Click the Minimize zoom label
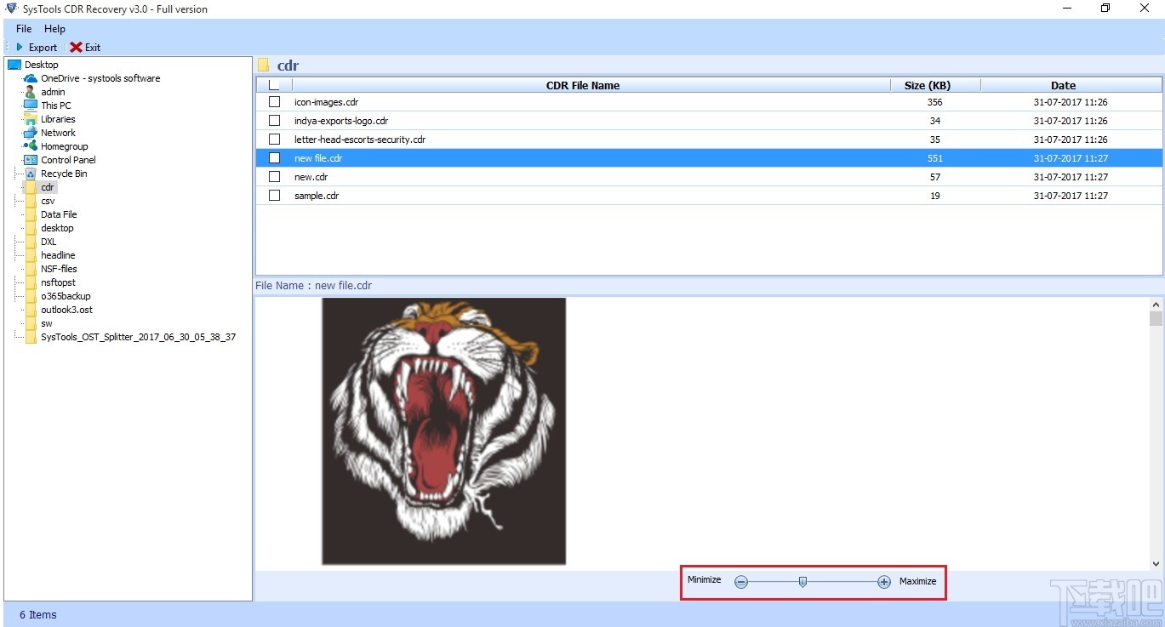The height and width of the screenshot is (627, 1165). 704,580
